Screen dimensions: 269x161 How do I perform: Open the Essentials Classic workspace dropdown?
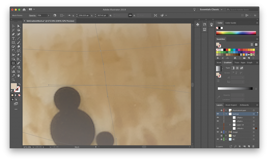(x=210, y=9)
